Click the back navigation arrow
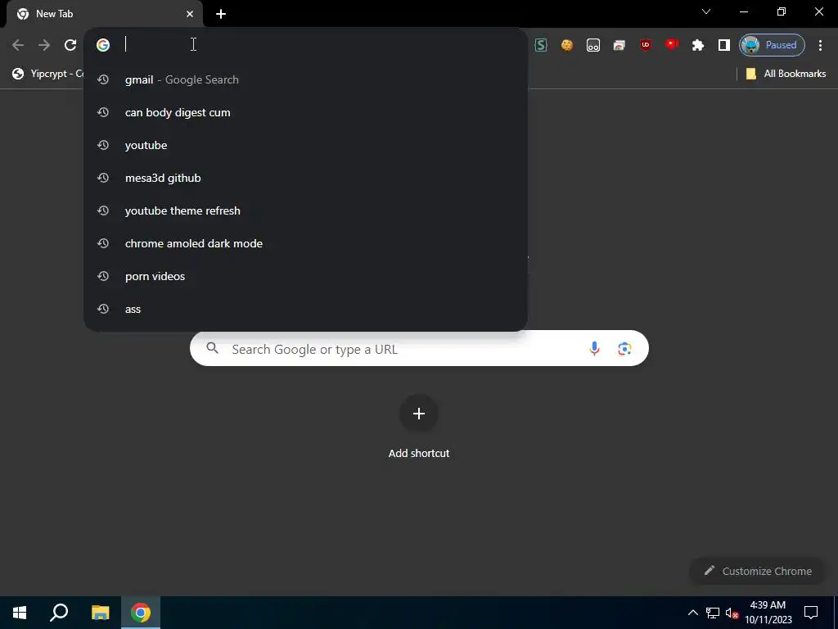 tap(18, 45)
